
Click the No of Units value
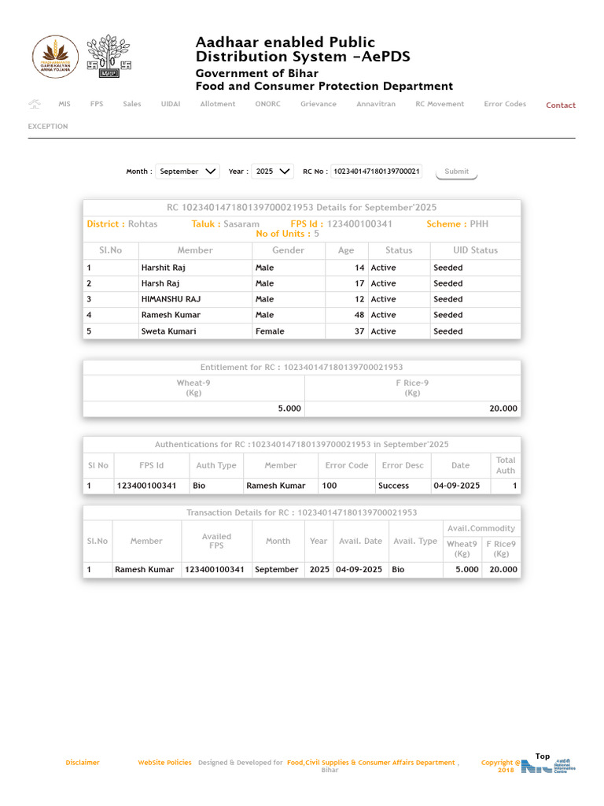pyautogui.click(x=316, y=234)
